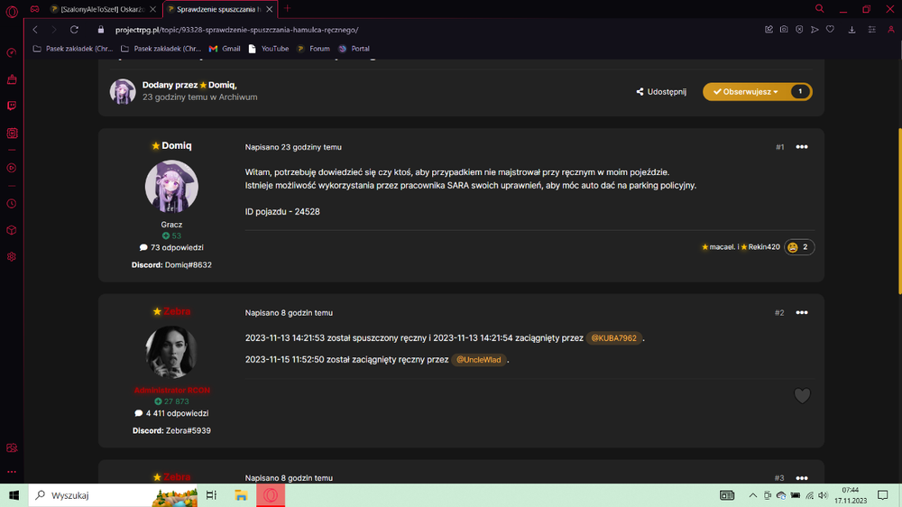Select the Sprawdzenie spuszczania tab
Image resolution: width=902 pixels, height=507 pixels.
click(x=218, y=9)
